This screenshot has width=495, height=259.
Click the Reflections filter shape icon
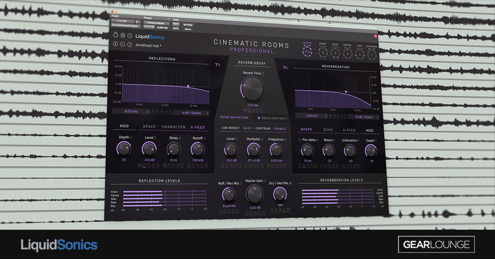click(x=217, y=65)
